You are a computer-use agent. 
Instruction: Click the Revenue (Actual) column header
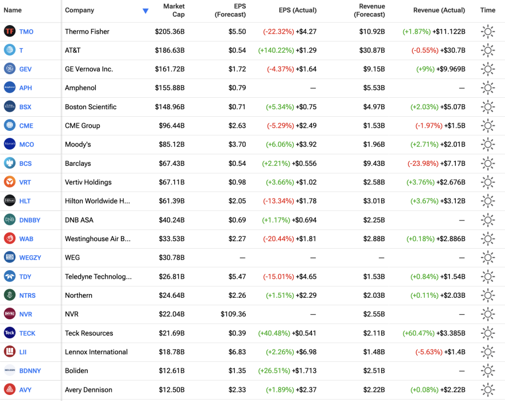(x=439, y=11)
